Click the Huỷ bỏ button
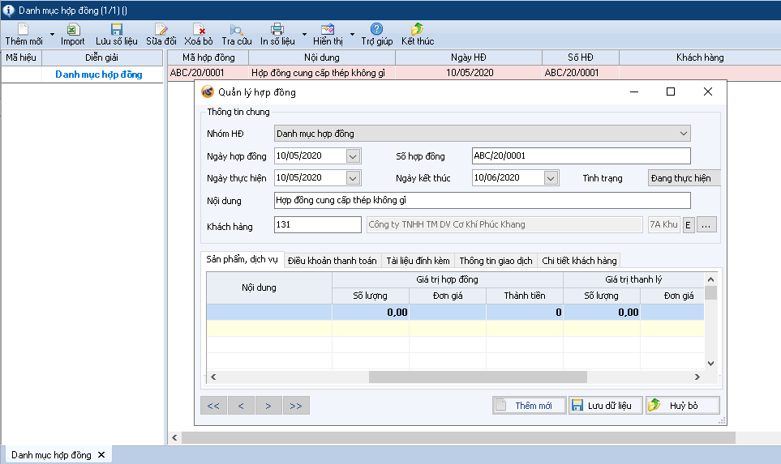 pos(682,406)
